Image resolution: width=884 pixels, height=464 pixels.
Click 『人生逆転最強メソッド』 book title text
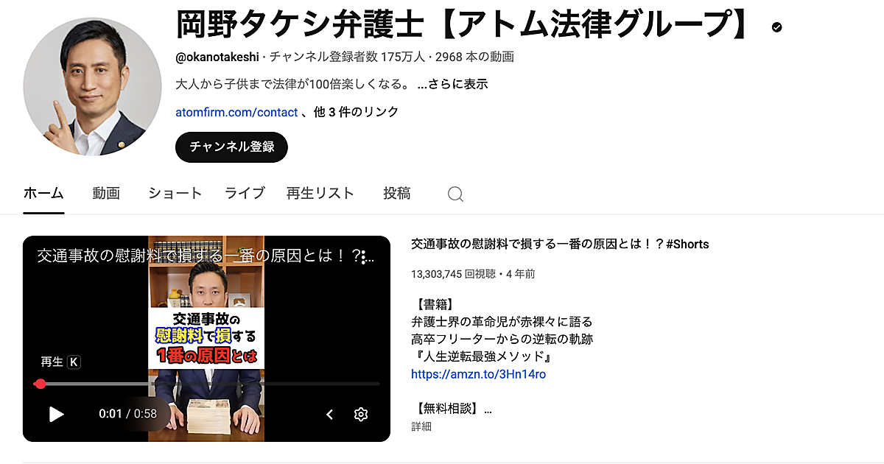482,356
